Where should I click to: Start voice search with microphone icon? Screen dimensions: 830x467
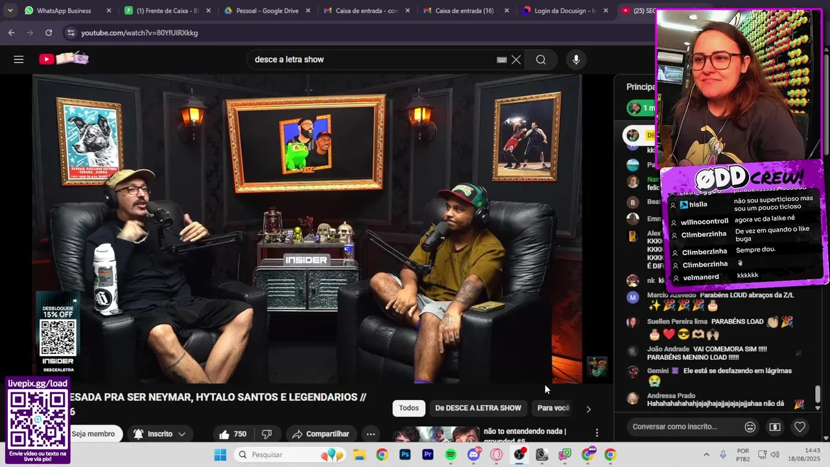(x=576, y=60)
